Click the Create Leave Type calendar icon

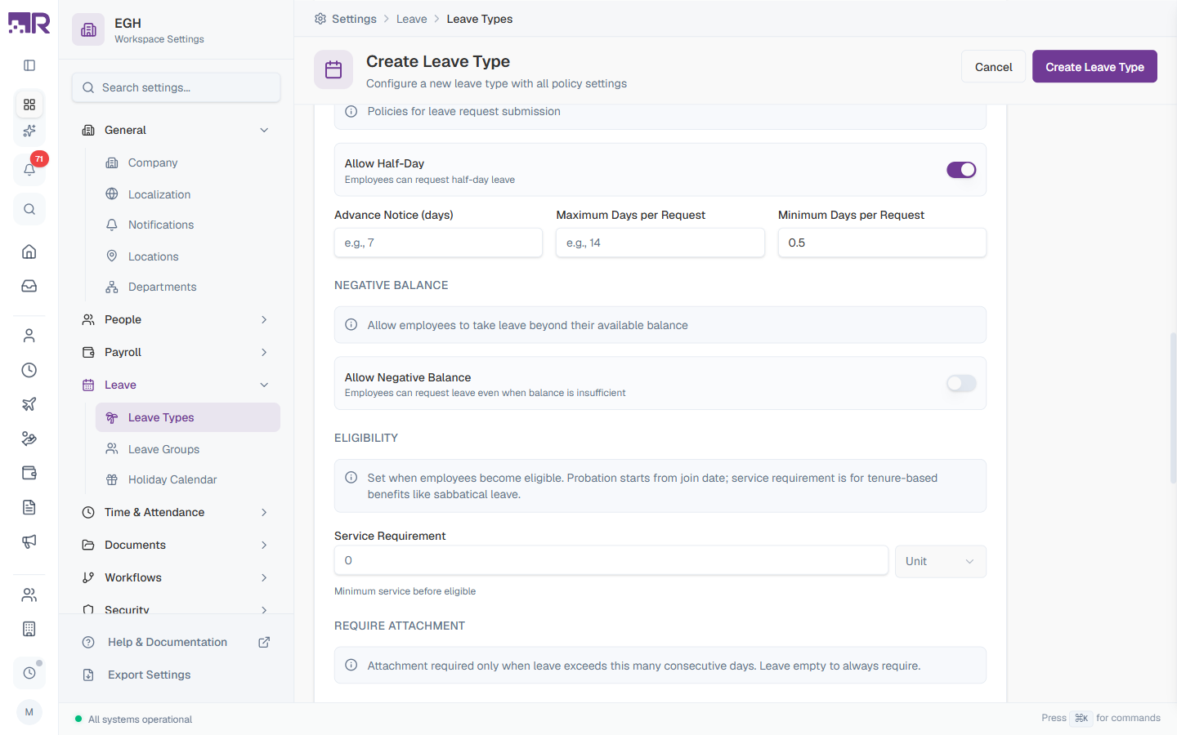click(x=333, y=70)
